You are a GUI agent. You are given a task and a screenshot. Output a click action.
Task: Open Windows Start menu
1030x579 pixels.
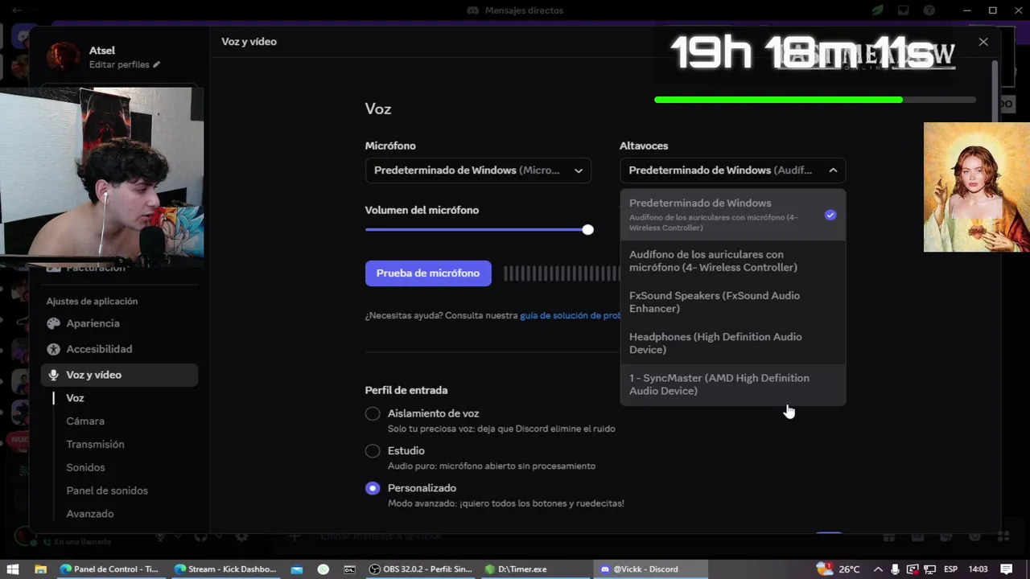(13, 569)
